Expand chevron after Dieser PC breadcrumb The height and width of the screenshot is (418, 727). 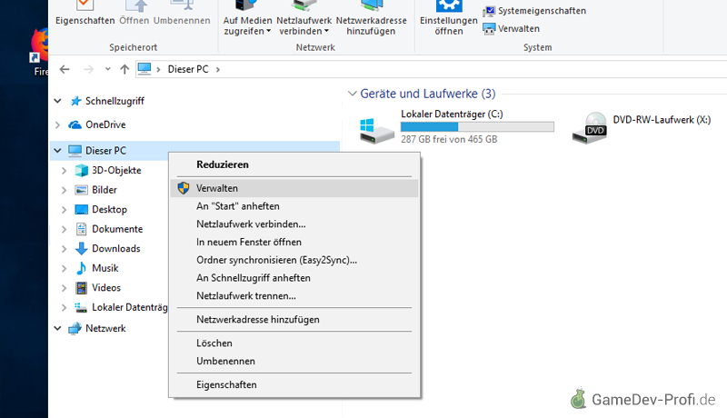[217, 69]
